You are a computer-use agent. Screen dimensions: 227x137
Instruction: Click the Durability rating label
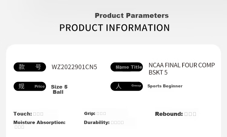(97, 122)
